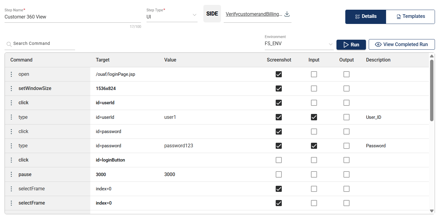Click the kebab menu beside pause command
Screen dimensions: 438x217
[x=11, y=175]
